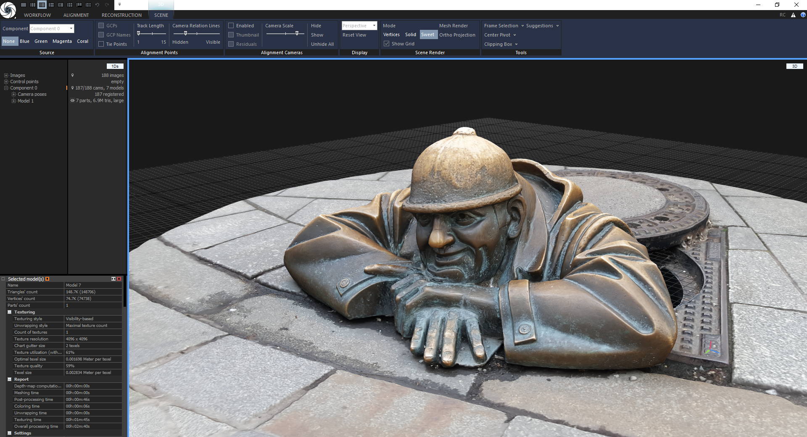Open the RECONSTRUCTION ribbon tab
Image resolution: width=807 pixels, height=437 pixels.
coord(121,15)
